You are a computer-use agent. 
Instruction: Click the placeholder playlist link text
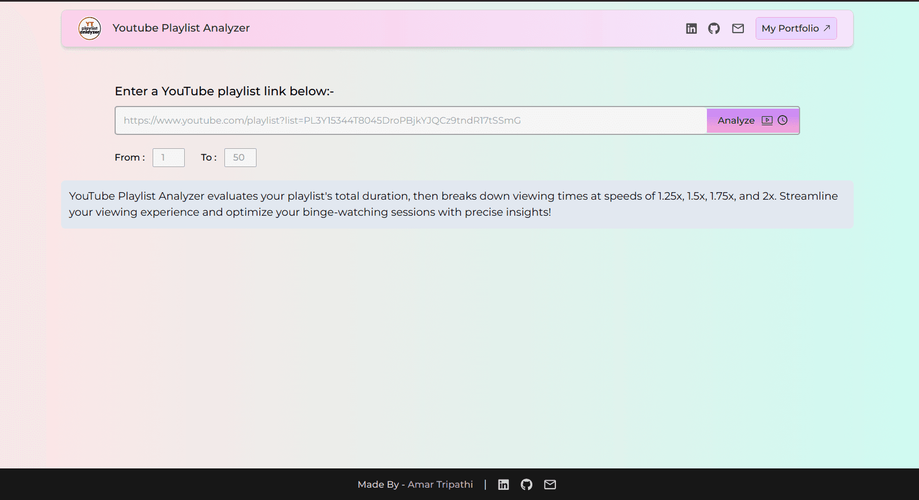[x=322, y=120]
